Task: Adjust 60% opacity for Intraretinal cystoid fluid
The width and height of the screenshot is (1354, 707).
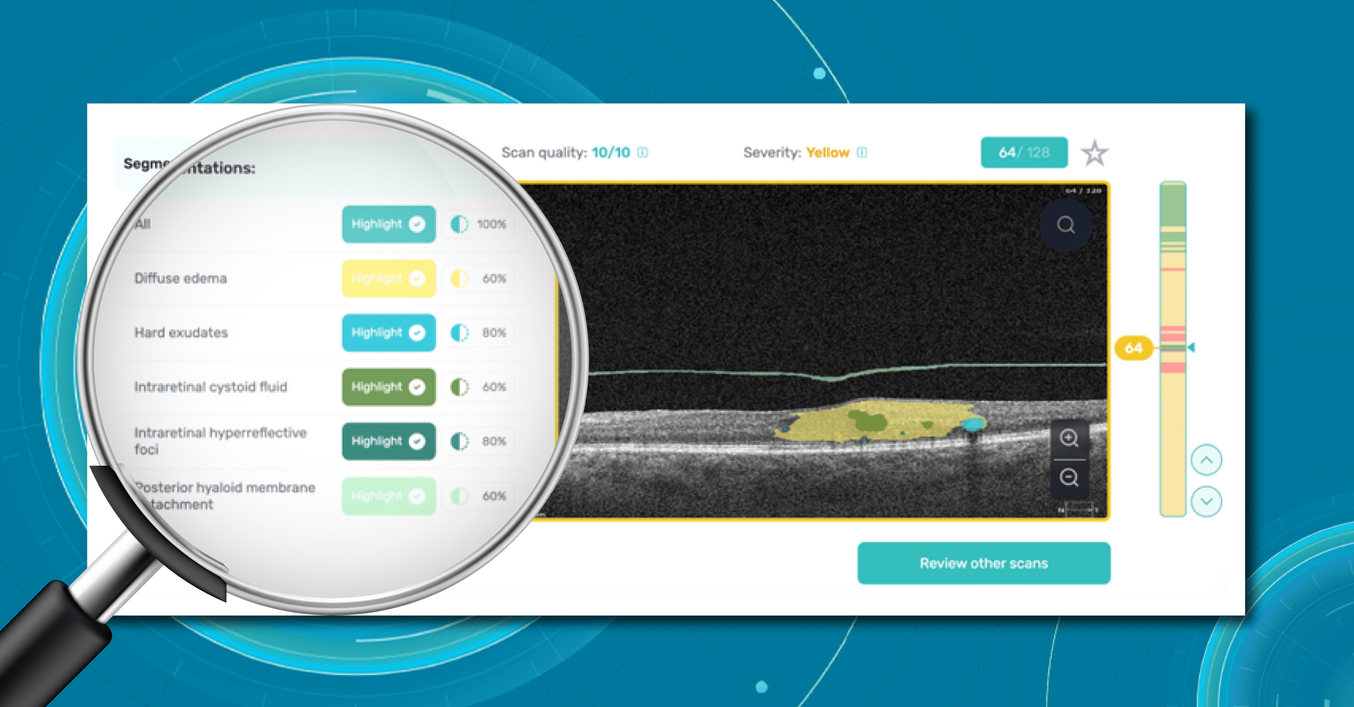Action: [478, 387]
